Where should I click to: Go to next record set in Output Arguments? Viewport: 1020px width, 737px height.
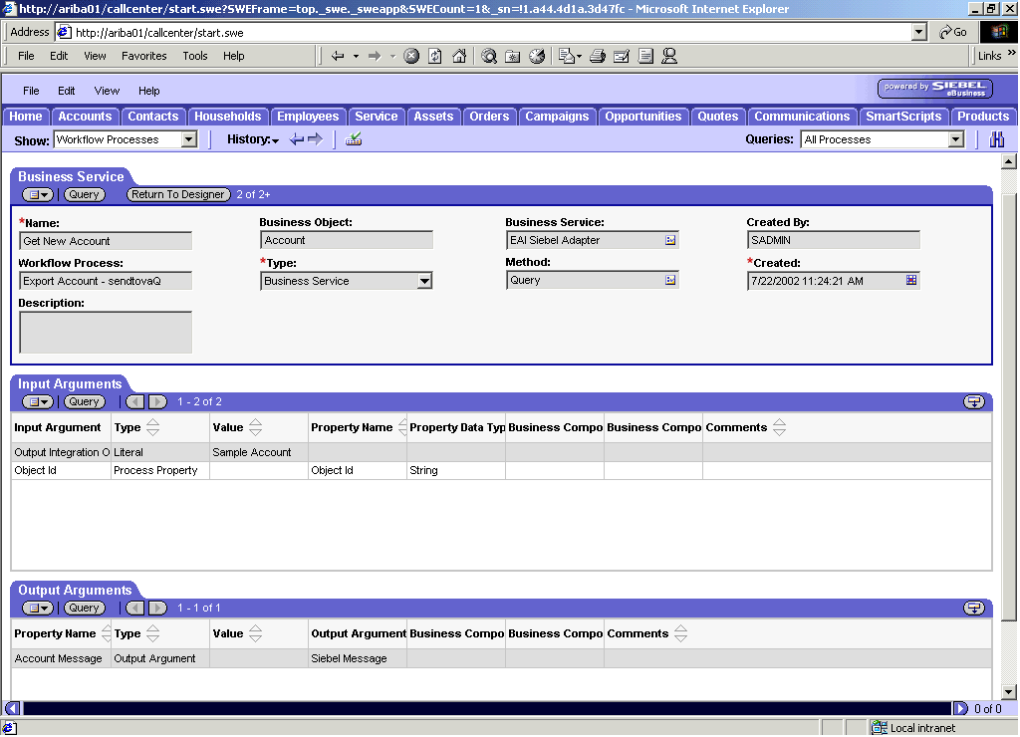(157, 609)
